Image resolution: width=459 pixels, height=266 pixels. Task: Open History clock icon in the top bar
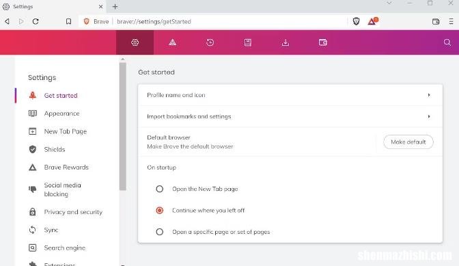coord(210,42)
